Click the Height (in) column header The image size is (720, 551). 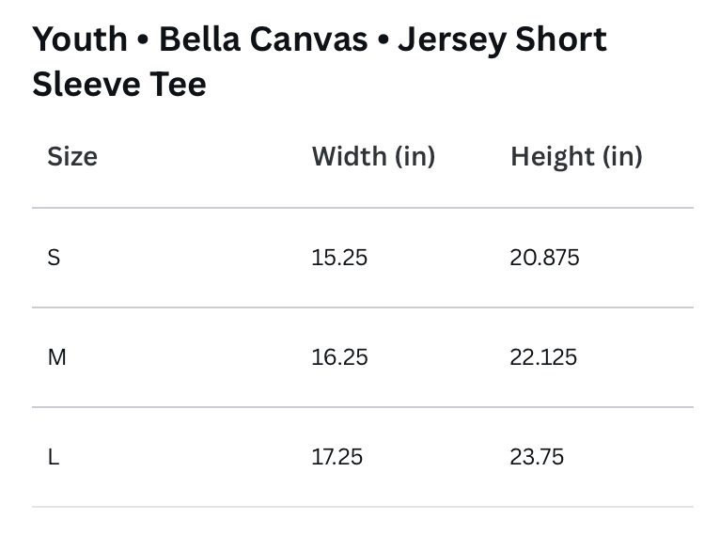click(576, 157)
